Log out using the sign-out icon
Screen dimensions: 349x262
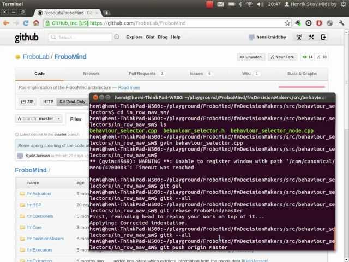tap(323, 37)
